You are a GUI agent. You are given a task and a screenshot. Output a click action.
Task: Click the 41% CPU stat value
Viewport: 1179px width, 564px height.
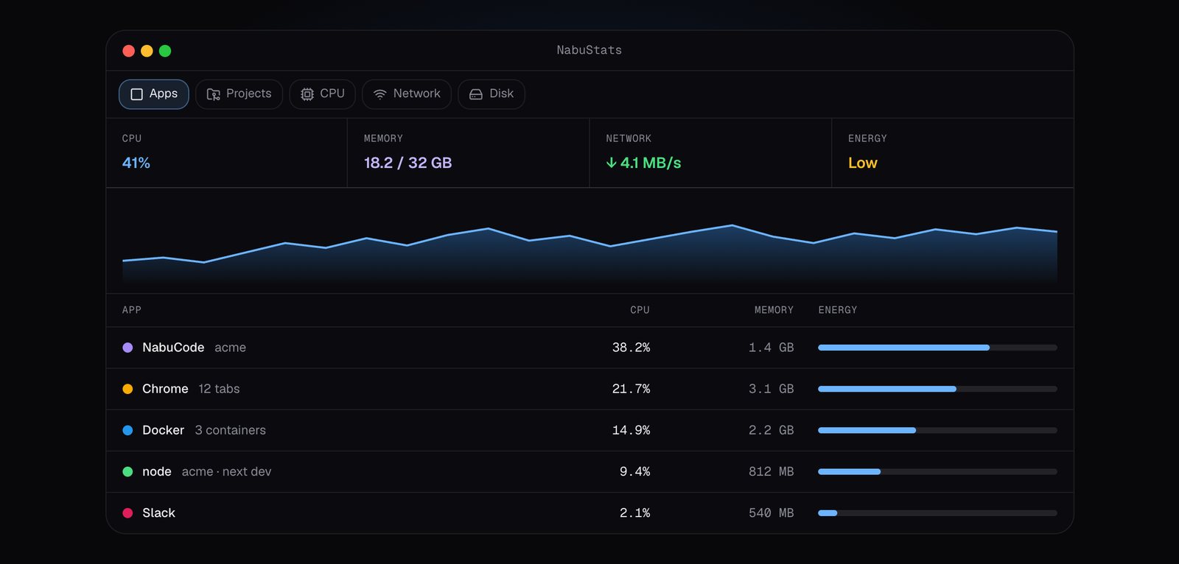click(136, 163)
